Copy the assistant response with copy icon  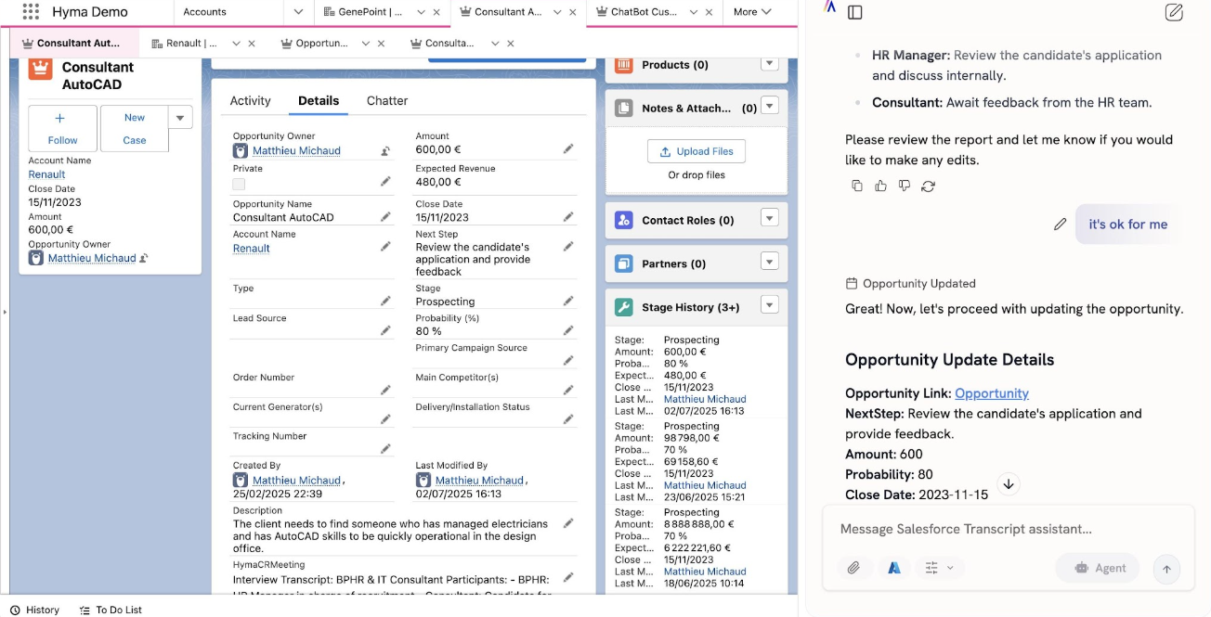pos(857,186)
